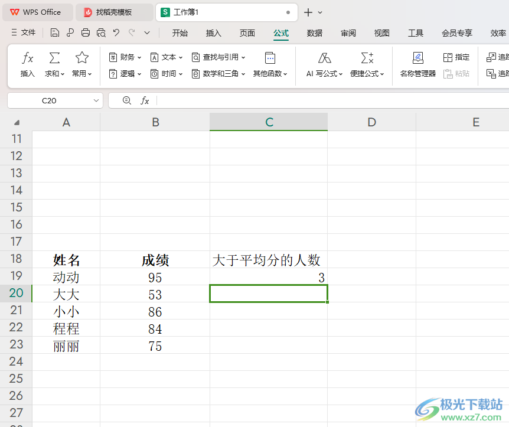Image resolution: width=509 pixels, height=427 pixels.
Task: Click the AutoSum sigma icon
Action: coord(54,58)
